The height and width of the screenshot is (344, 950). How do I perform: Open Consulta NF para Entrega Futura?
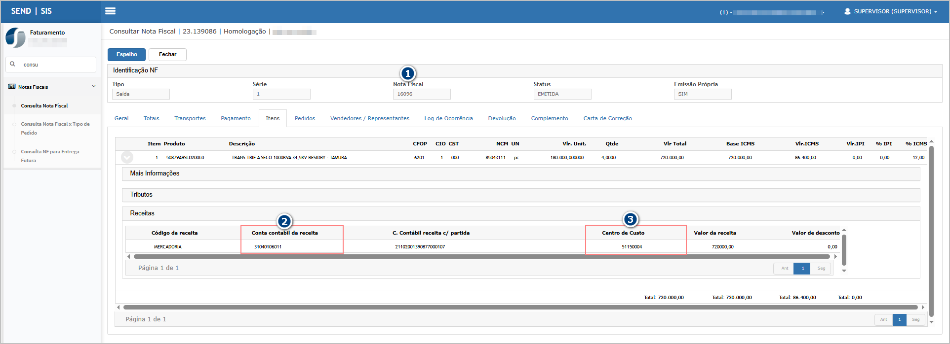coord(50,156)
